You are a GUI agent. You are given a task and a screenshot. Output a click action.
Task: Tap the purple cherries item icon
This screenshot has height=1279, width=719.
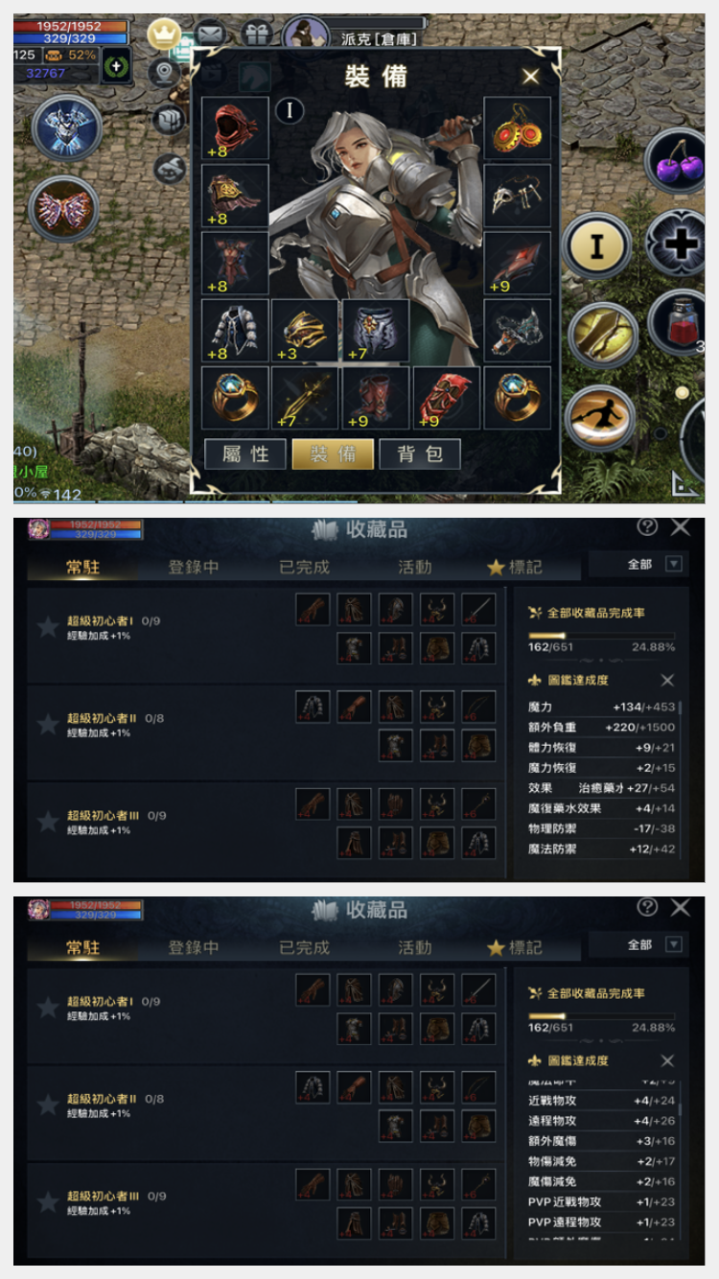(x=678, y=161)
